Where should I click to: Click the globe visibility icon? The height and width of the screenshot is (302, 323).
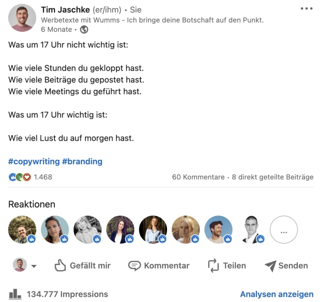(x=84, y=30)
